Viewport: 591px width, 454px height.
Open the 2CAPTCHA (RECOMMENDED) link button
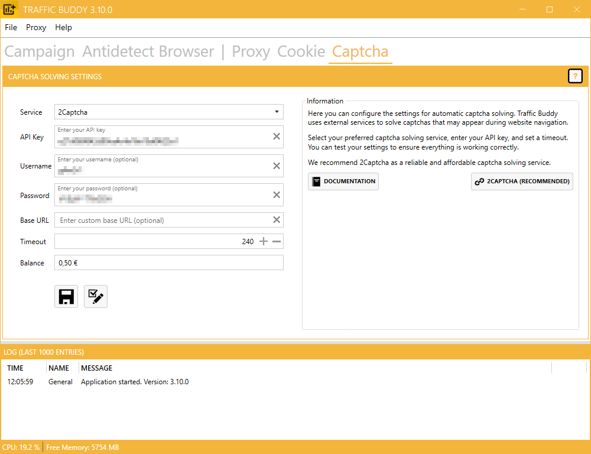click(x=522, y=181)
